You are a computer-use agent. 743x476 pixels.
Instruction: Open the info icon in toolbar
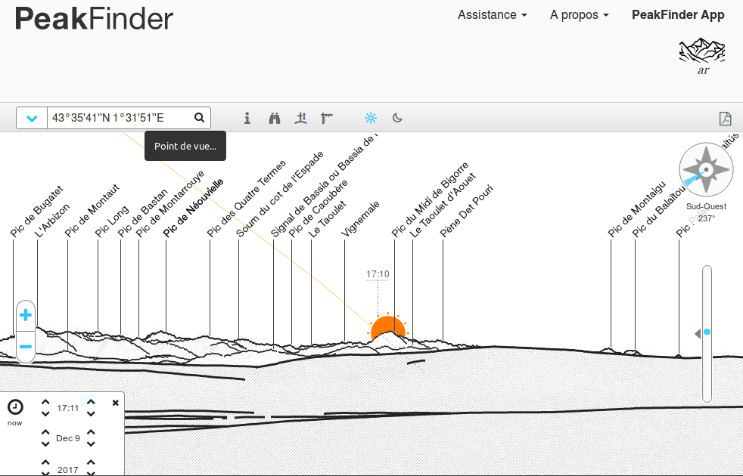pos(247,118)
